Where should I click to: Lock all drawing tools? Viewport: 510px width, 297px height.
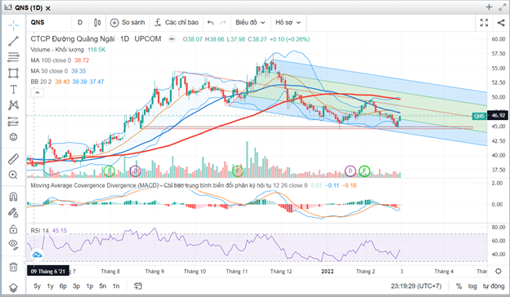(x=13, y=228)
